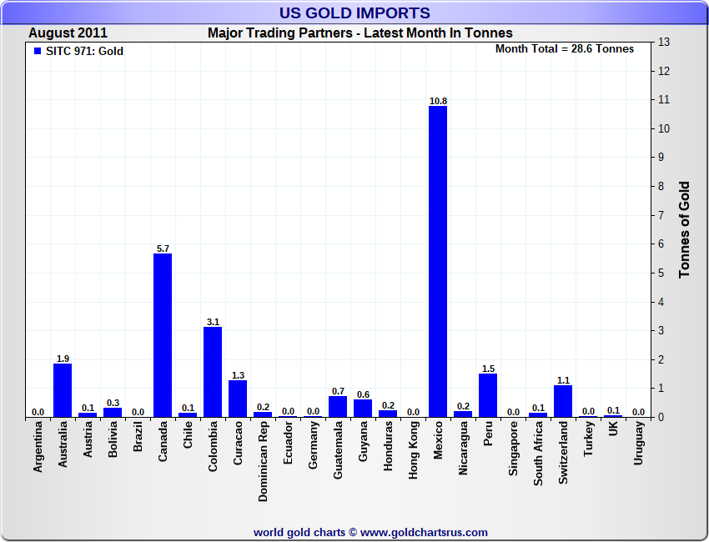The image size is (709, 542).
Task: Click the Major Trading Partners subtitle
Action: tap(360, 33)
